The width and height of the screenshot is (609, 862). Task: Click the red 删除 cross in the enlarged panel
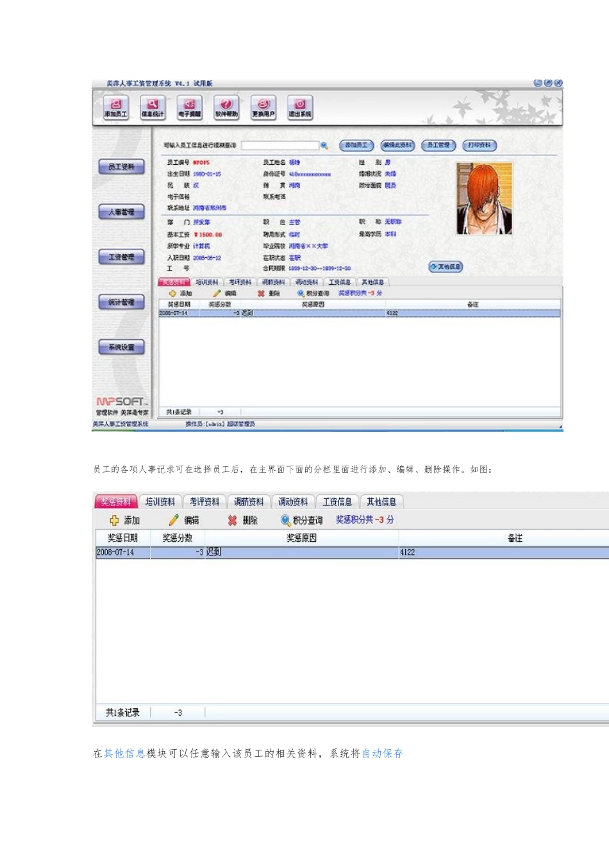[232, 520]
